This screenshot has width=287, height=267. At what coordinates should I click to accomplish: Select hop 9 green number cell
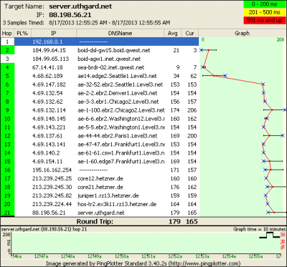7,110
